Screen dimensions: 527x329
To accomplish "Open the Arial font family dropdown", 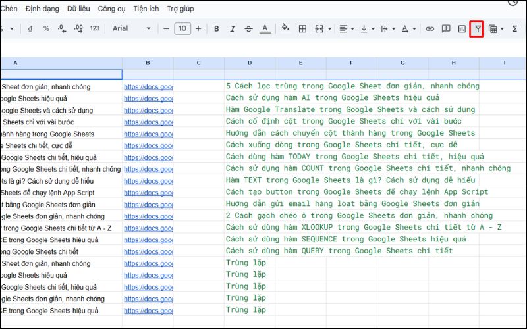I will point(131,29).
